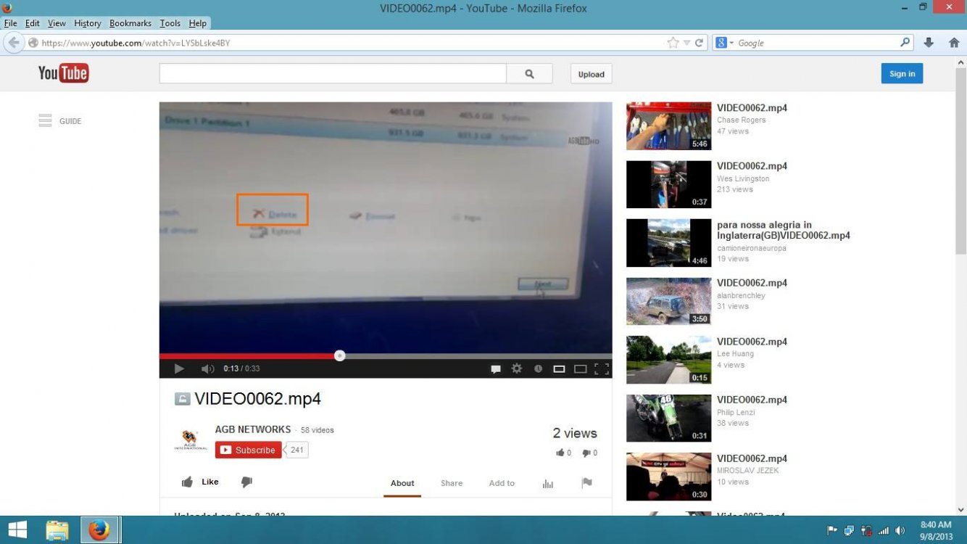Open the Add to tab
Image resolution: width=967 pixels, height=544 pixels.
tap(502, 483)
